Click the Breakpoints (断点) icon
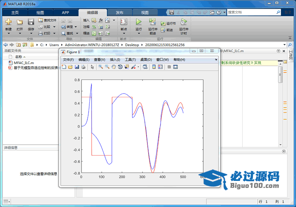 click(x=124, y=22)
